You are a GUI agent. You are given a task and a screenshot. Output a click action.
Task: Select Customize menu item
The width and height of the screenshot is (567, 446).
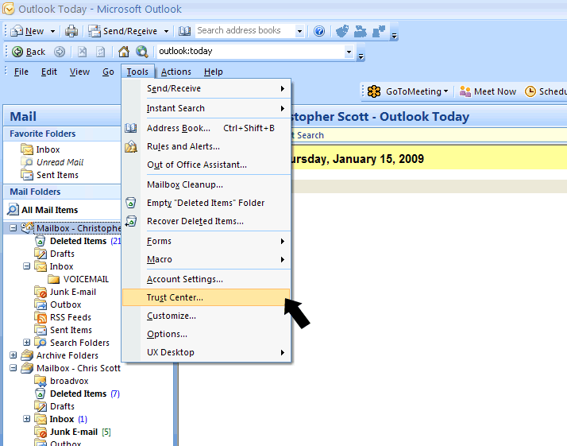pos(206,316)
